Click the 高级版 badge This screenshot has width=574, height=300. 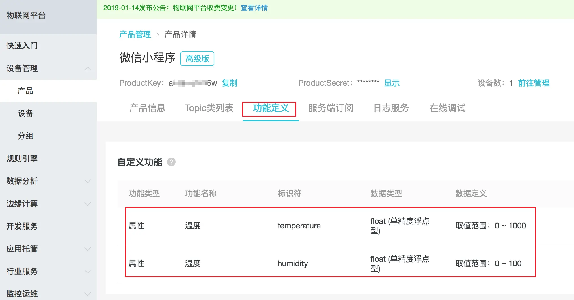point(197,59)
